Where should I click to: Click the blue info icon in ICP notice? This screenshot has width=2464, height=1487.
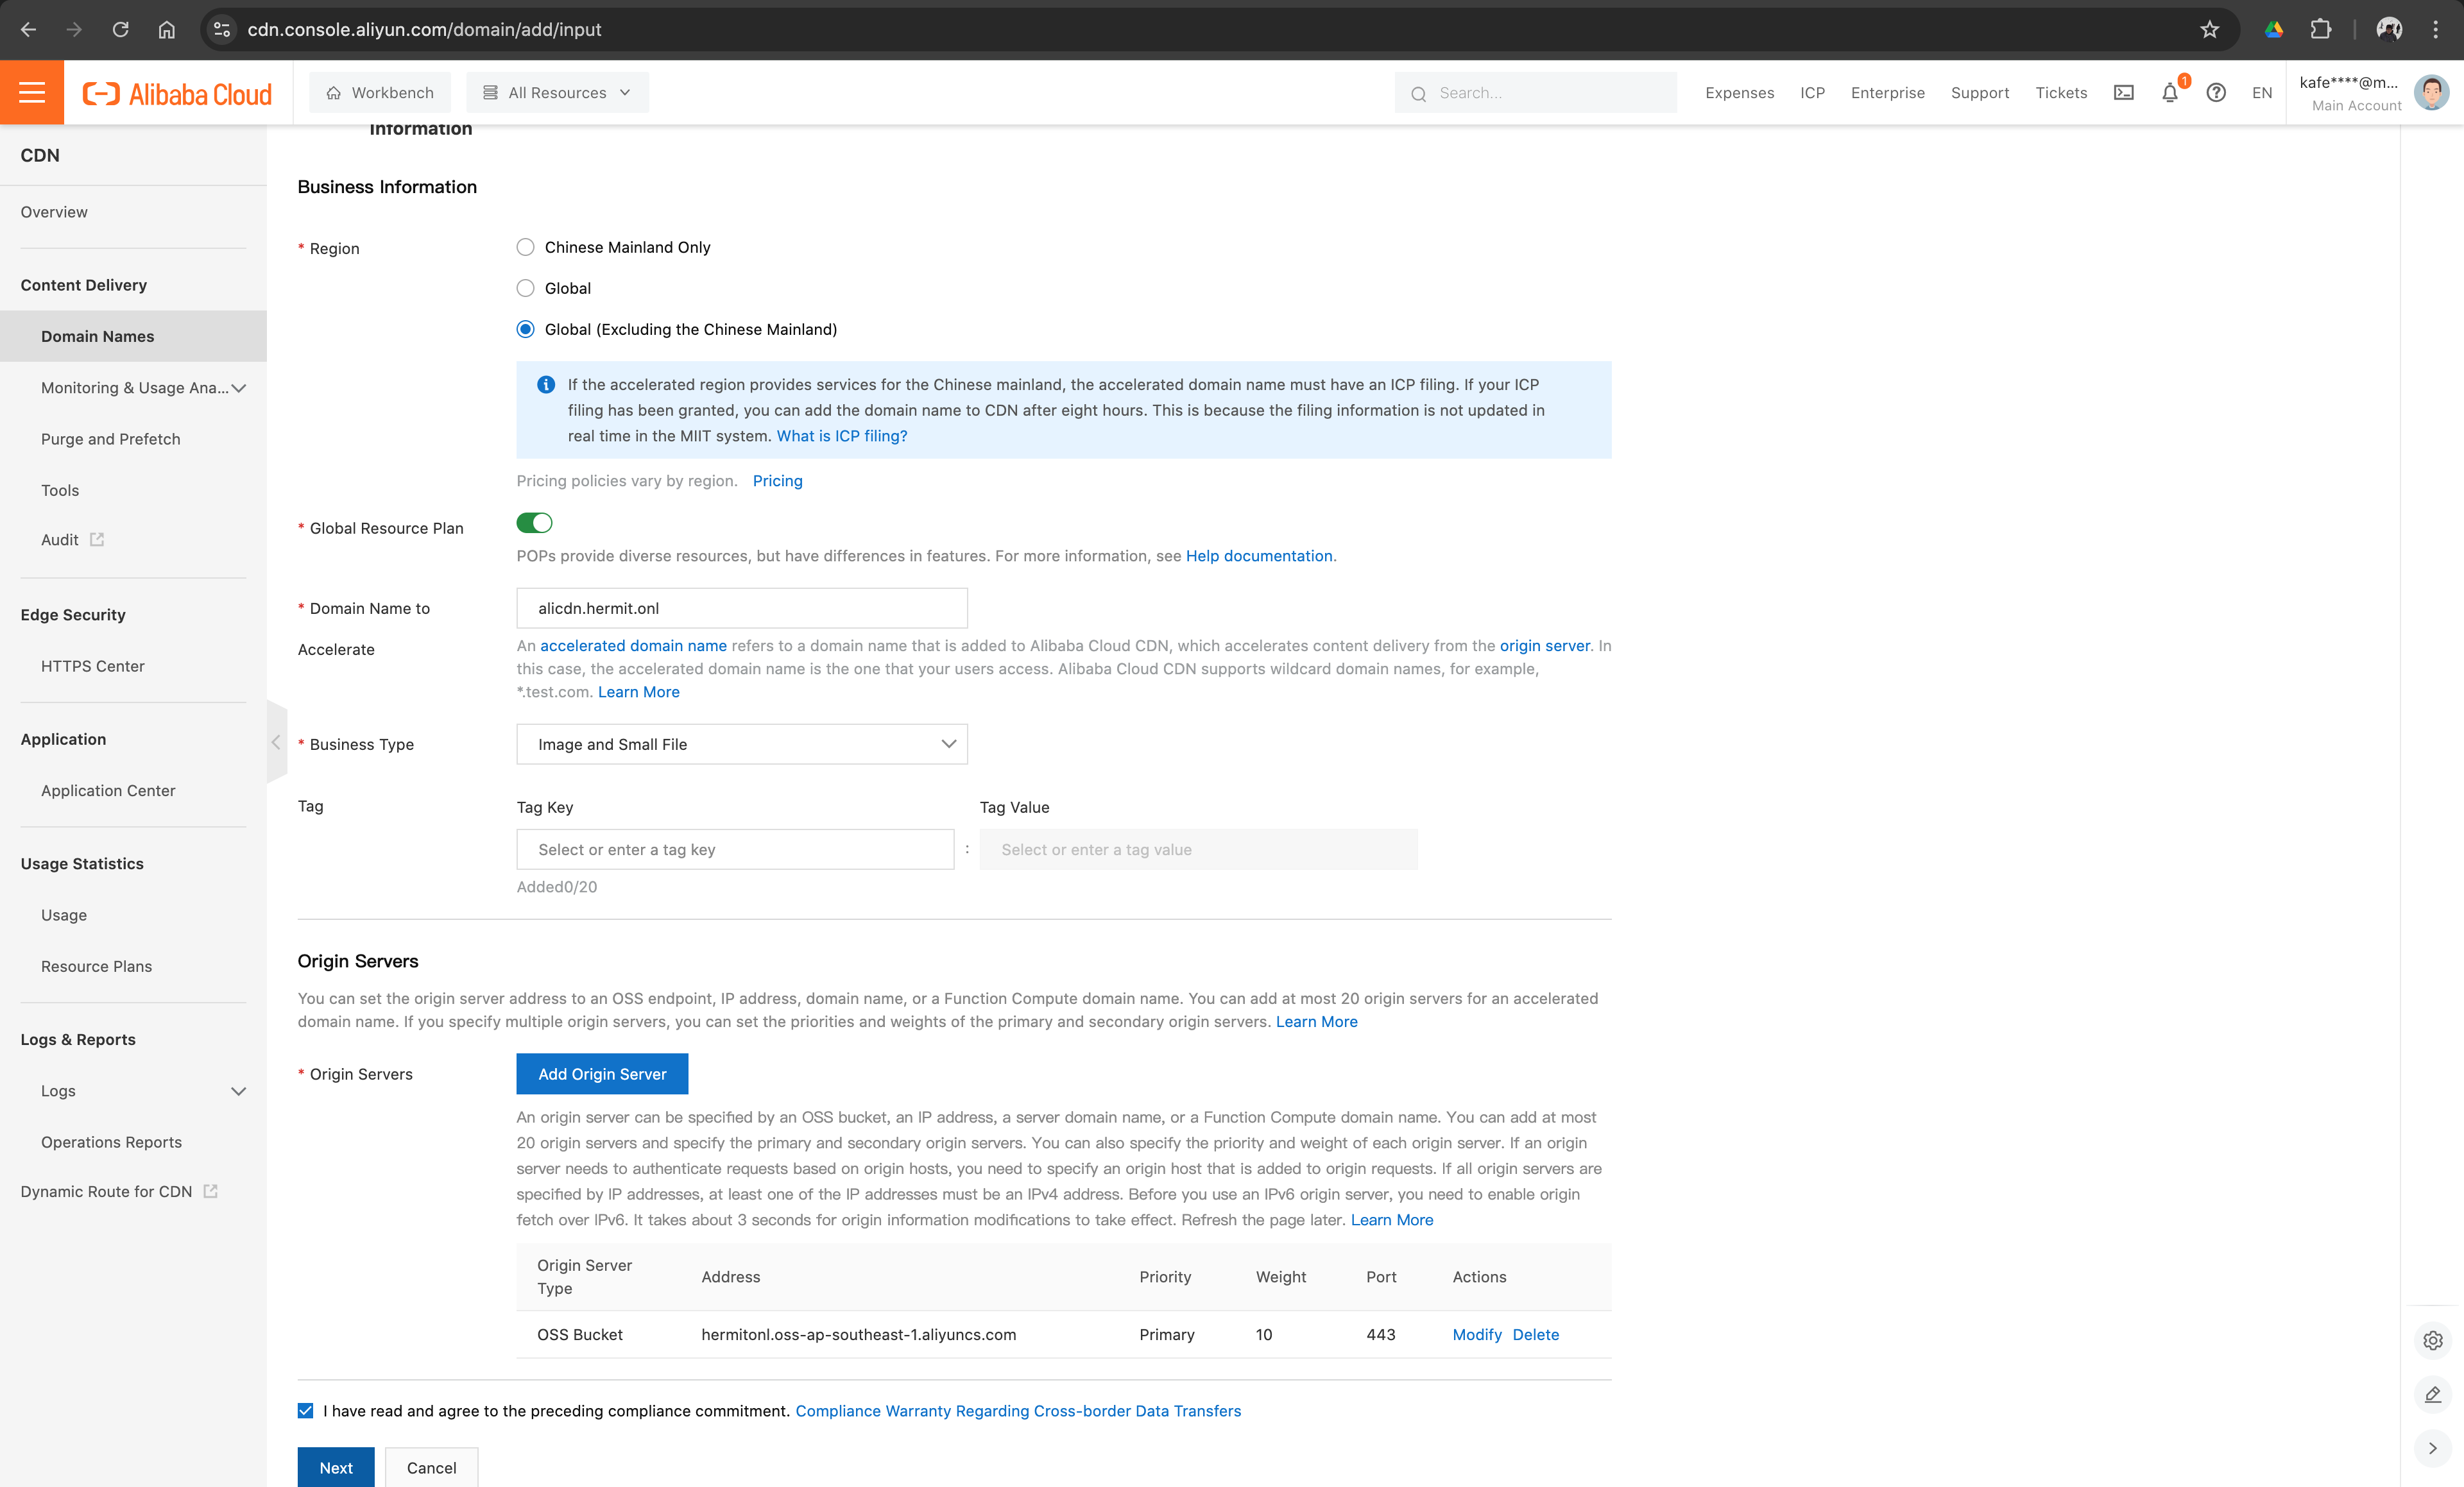[x=546, y=384]
